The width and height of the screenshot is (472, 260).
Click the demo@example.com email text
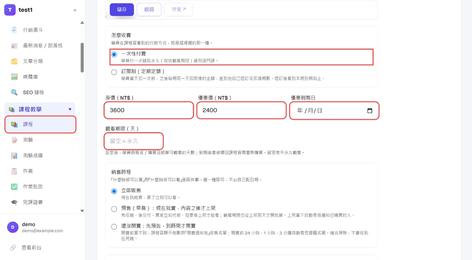tap(42, 231)
